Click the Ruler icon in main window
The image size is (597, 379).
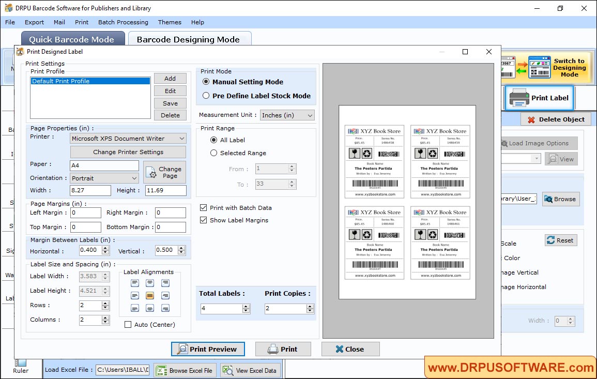[x=21, y=362]
